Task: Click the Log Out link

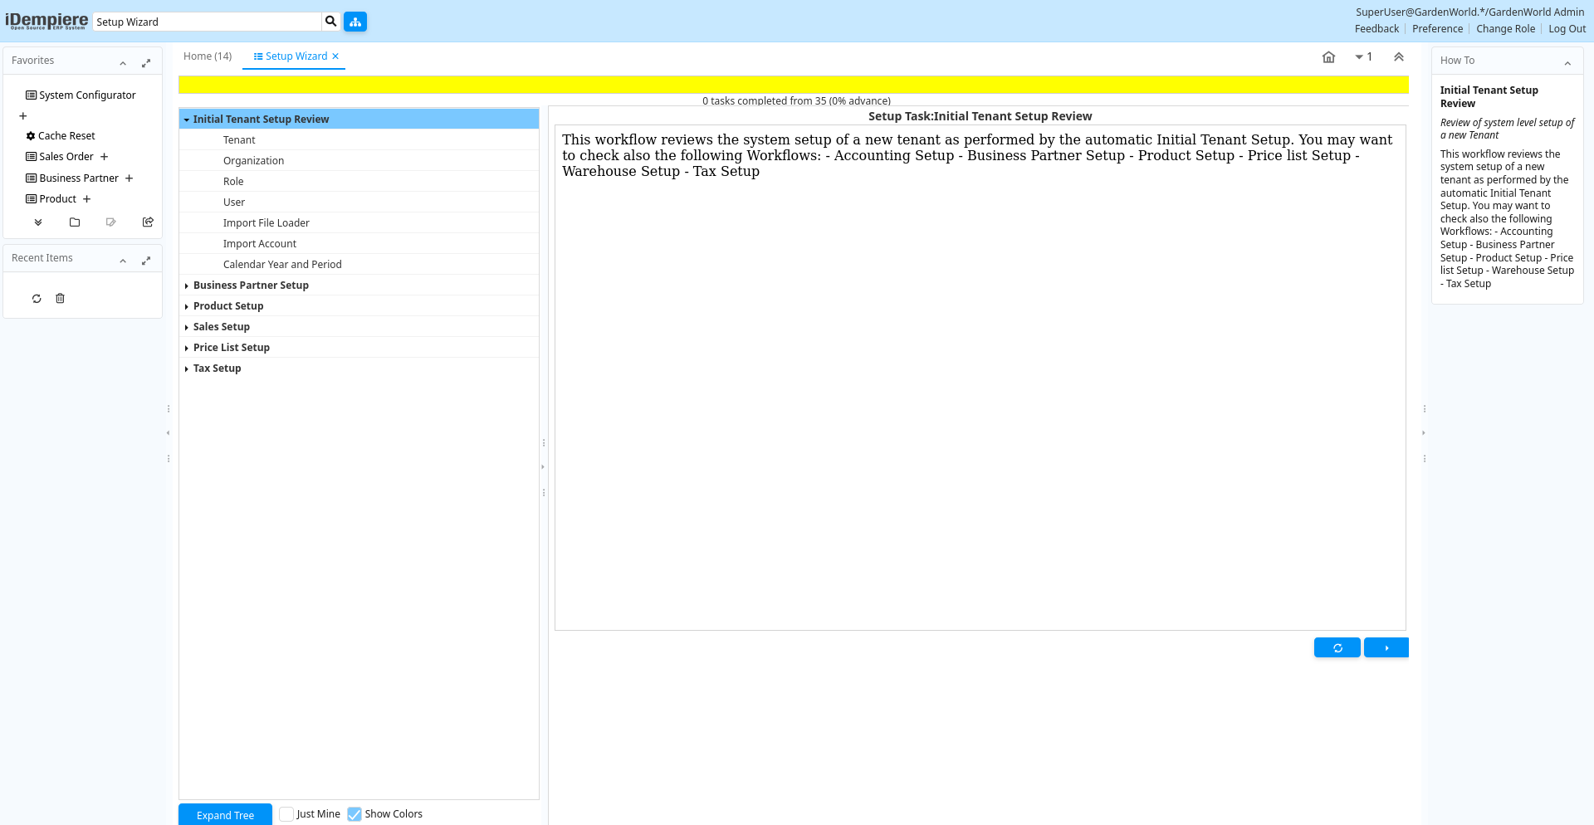Action: (x=1567, y=29)
